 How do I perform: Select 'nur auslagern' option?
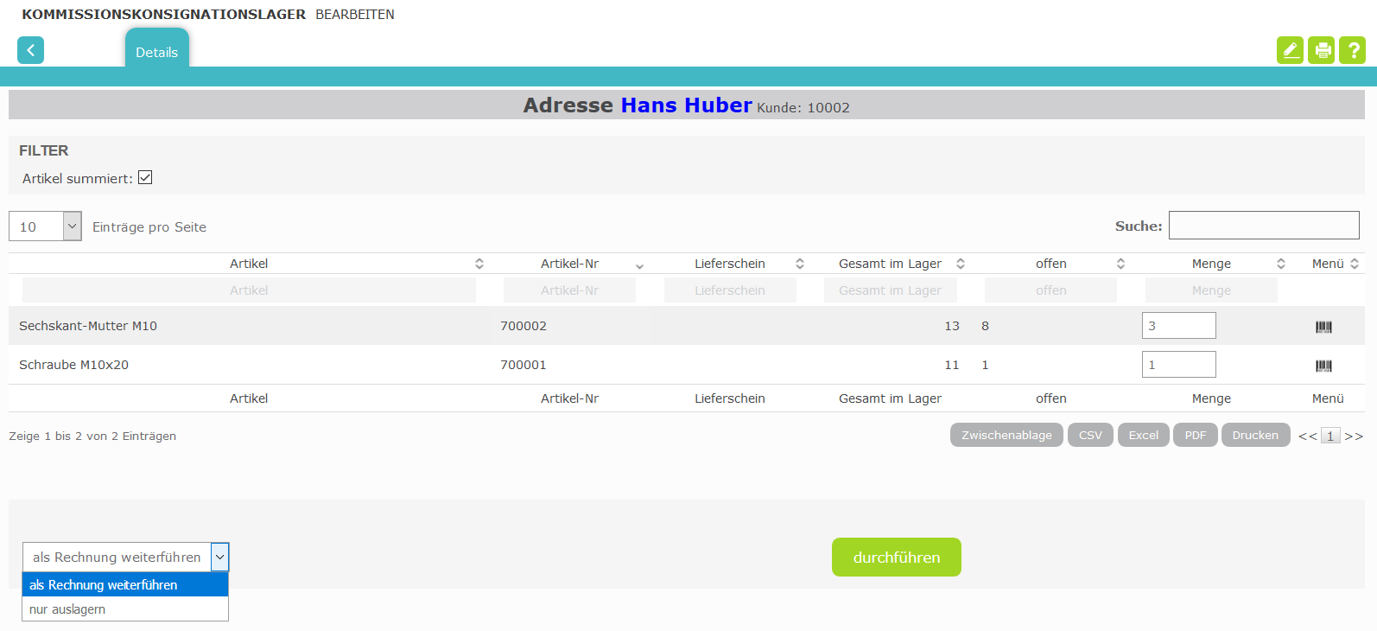(x=67, y=609)
